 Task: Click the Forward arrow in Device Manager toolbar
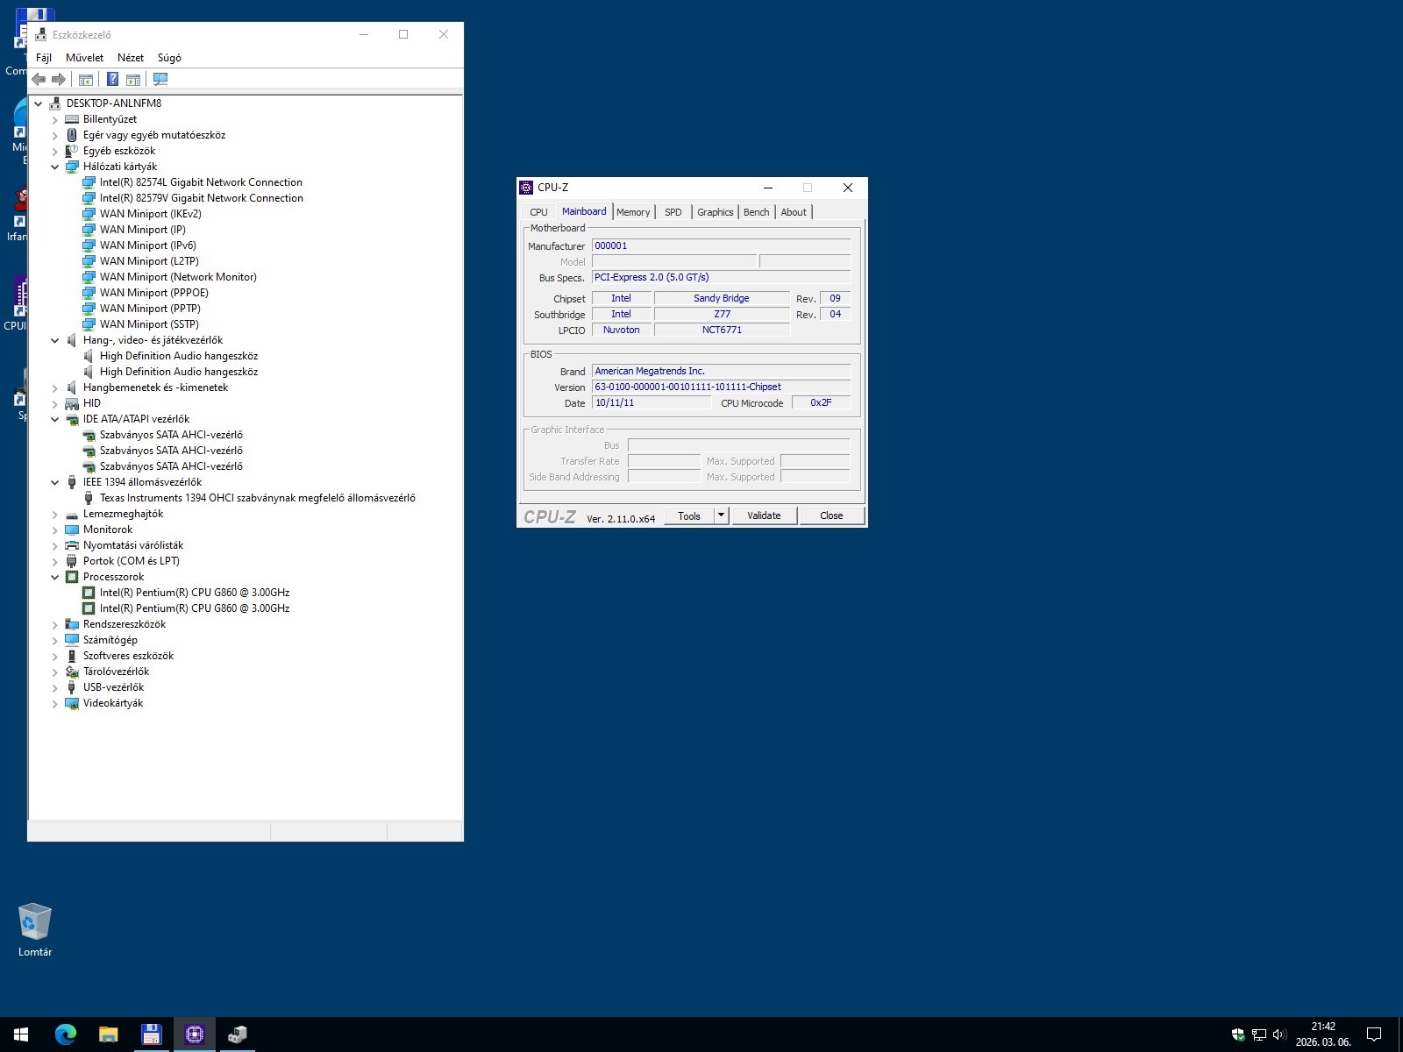pyautogui.click(x=59, y=80)
